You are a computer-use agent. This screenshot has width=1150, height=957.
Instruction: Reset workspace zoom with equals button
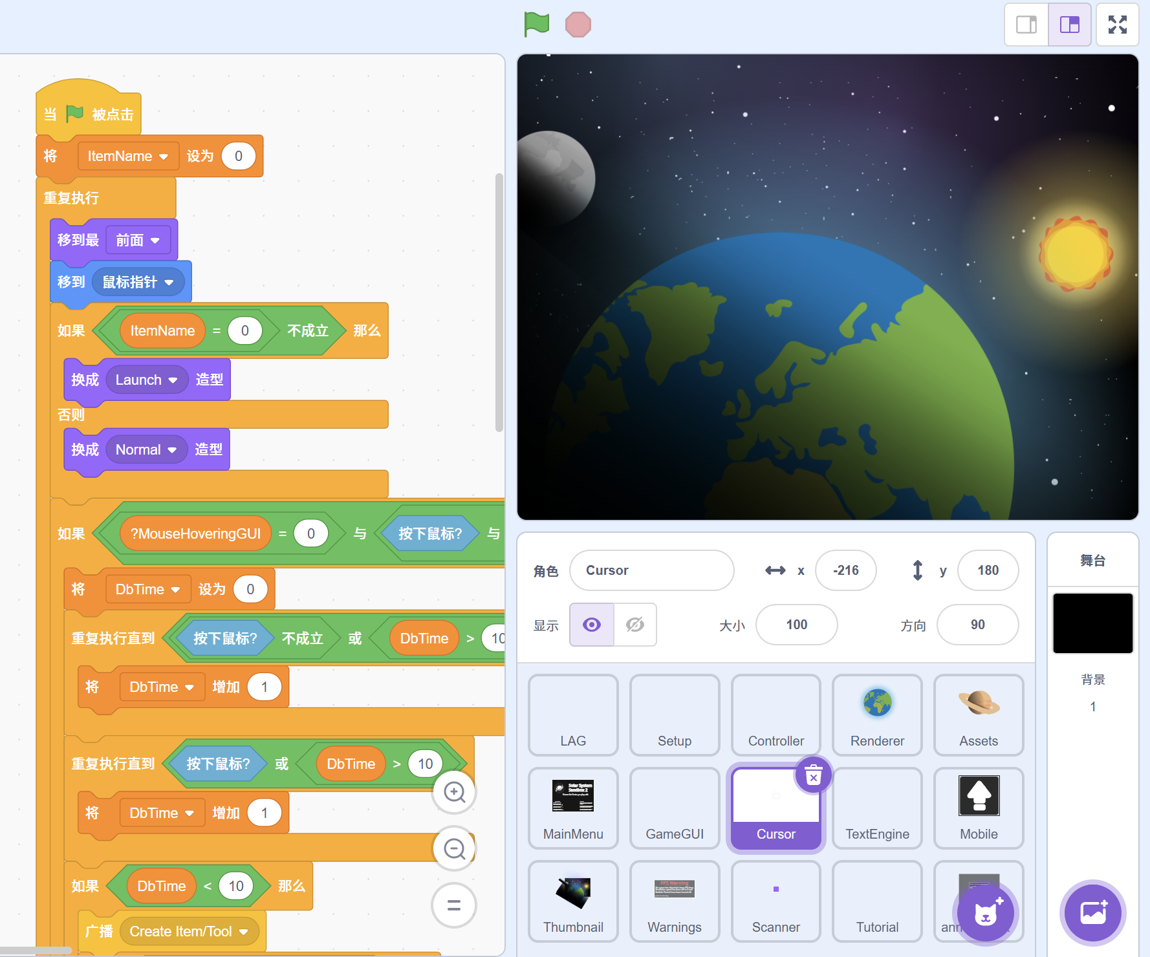[454, 905]
